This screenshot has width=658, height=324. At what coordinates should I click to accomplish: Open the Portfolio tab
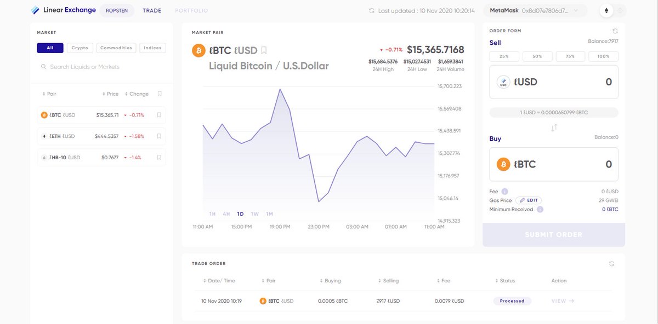[191, 10]
